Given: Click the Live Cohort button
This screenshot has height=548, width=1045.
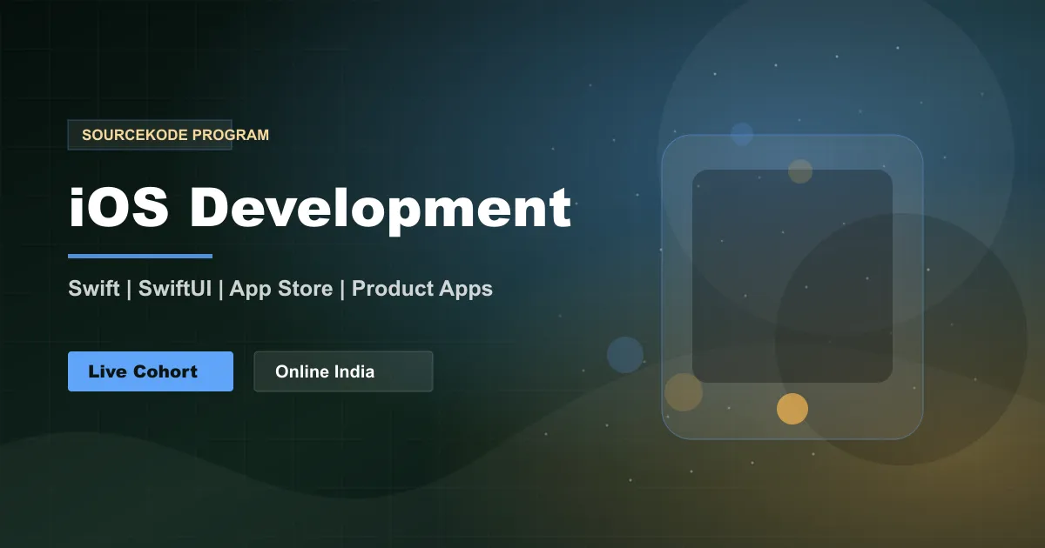Looking at the screenshot, I should pos(151,371).
